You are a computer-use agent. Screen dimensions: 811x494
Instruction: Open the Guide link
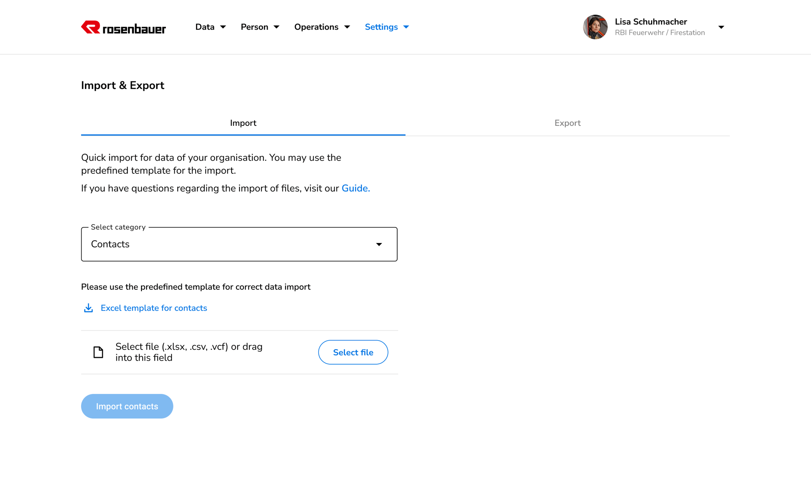pos(356,188)
